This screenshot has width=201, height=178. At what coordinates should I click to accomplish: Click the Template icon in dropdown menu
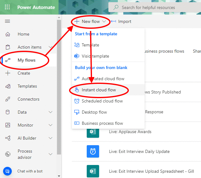tap(77, 45)
